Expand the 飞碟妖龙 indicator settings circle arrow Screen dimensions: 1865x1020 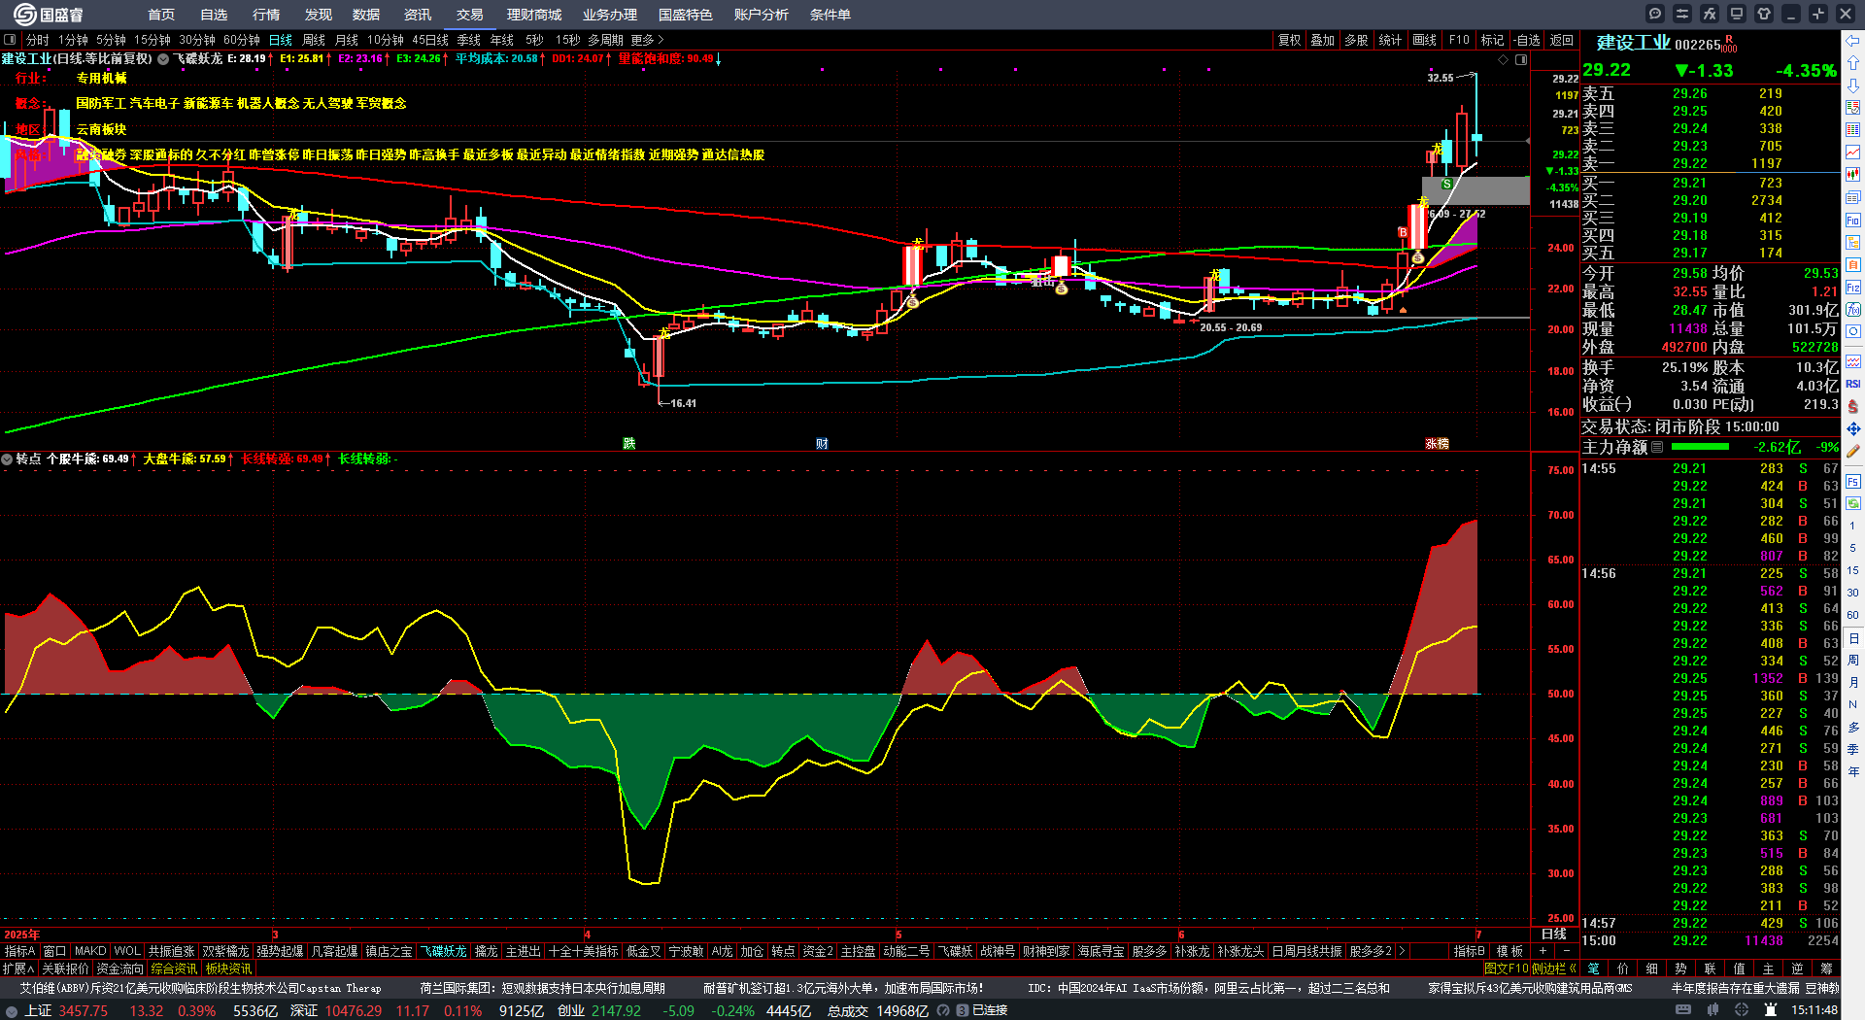pos(163,58)
